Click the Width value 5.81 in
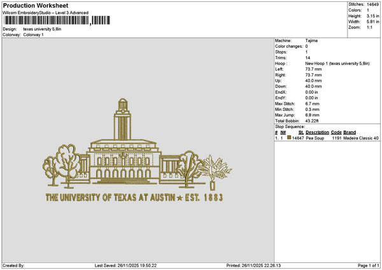 372,22
